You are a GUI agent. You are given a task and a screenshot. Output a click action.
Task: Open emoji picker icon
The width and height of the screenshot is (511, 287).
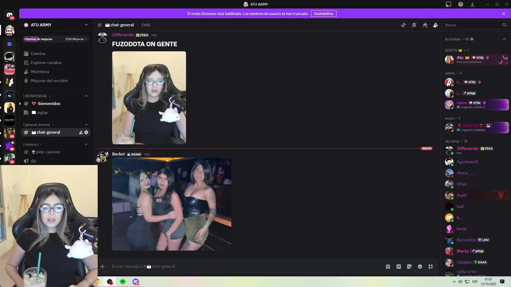(420, 267)
